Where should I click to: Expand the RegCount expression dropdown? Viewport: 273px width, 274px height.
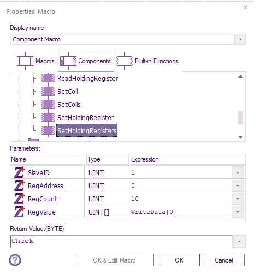(x=238, y=199)
